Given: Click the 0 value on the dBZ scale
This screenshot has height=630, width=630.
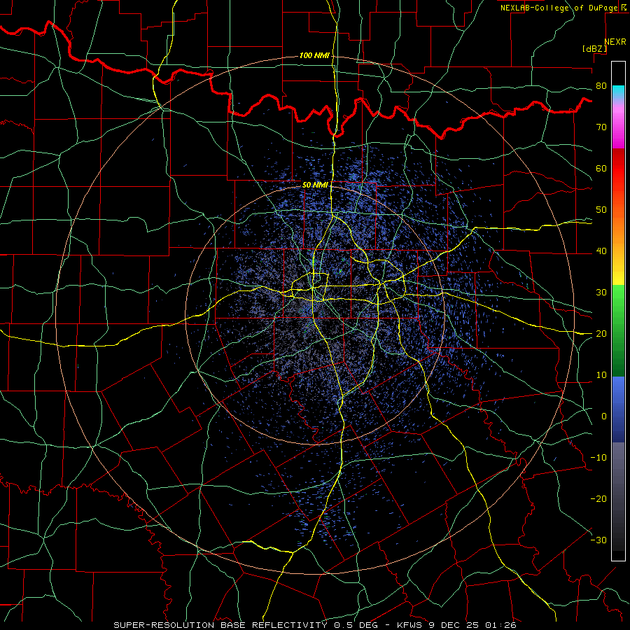Looking at the screenshot, I should (604, 416).
